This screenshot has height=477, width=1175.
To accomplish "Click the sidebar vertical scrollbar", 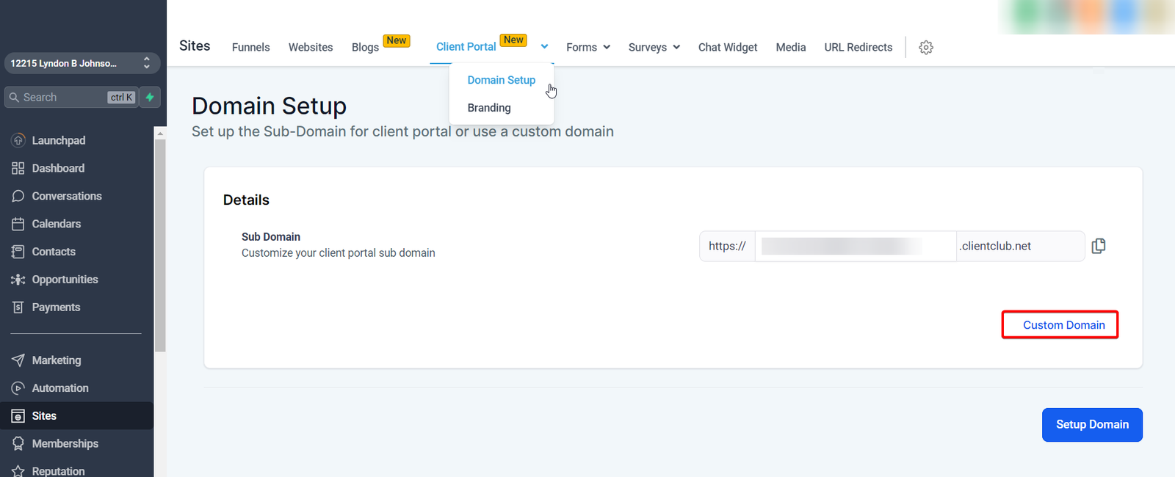I will [x=160, y=242].
